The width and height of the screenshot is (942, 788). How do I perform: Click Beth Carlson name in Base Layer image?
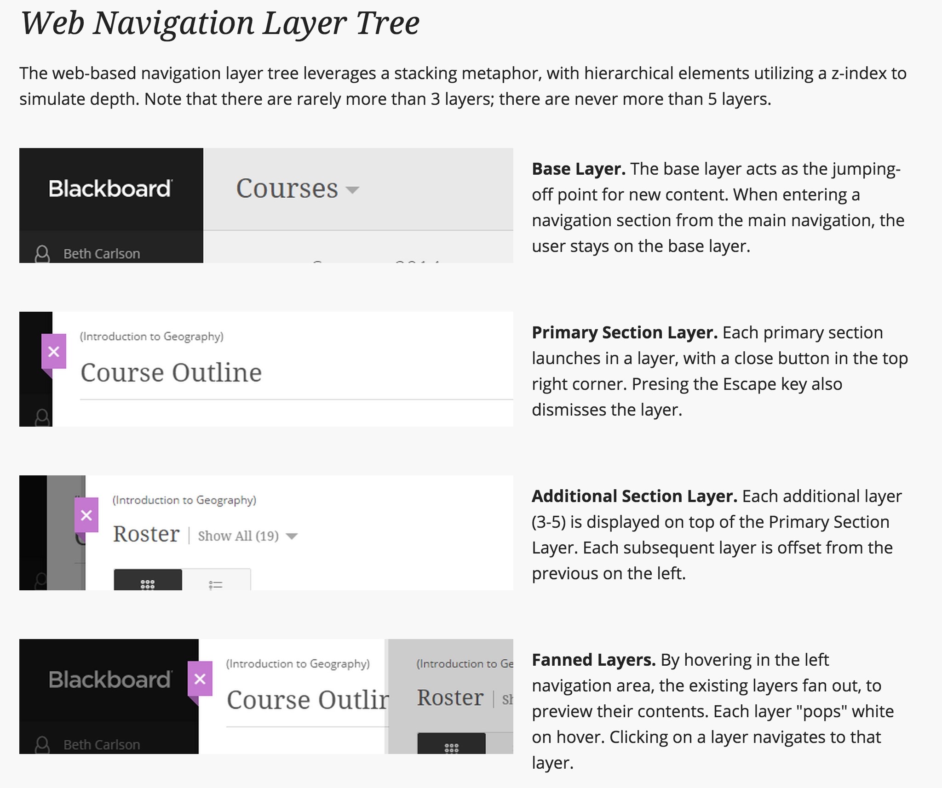click(x=102, y=254)
